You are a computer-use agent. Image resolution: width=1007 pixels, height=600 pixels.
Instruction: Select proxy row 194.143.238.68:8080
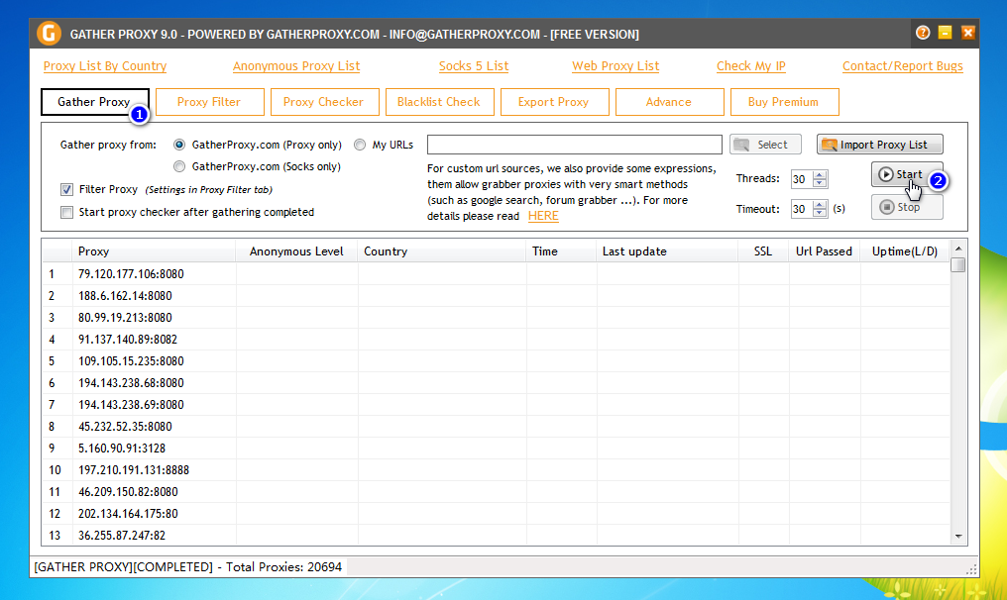coord(496,383)
